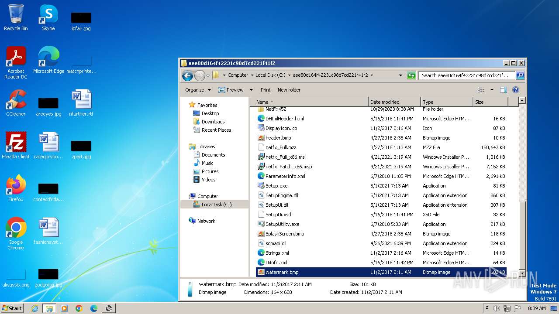Viewport: 559px width, 314px height.
Task: Sort by Size column header
Action: [x=490, y=102]
